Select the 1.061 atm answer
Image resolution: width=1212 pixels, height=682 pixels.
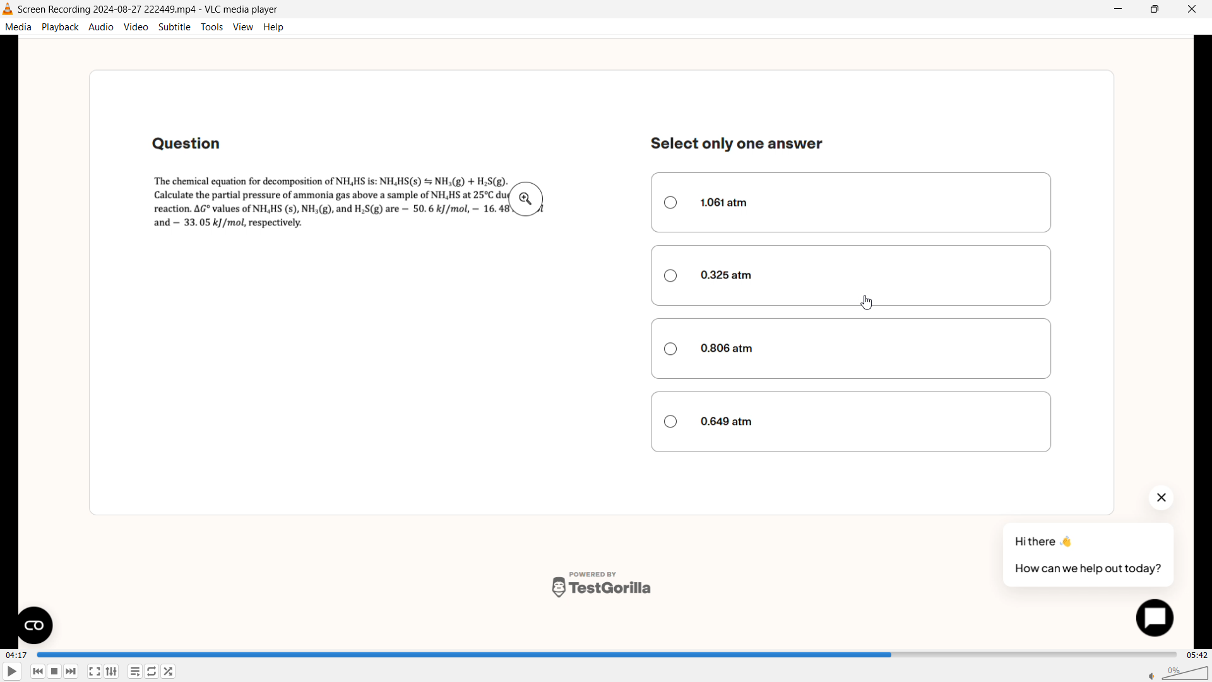tap(851, 203)
